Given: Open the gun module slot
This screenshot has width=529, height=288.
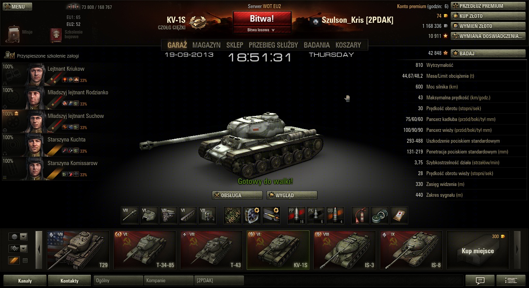Looking at the screenshot, I should [x=130, y=215].
